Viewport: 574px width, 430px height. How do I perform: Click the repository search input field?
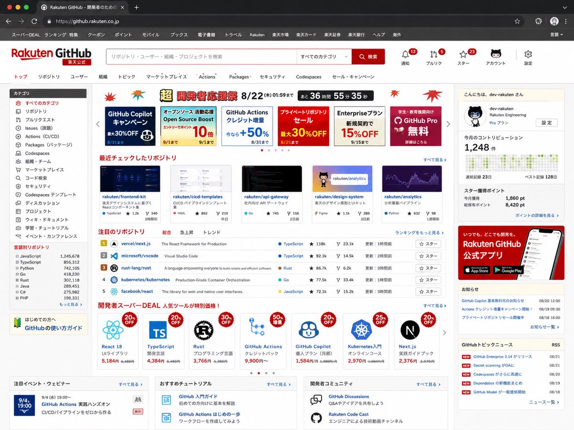coord(201,56)
